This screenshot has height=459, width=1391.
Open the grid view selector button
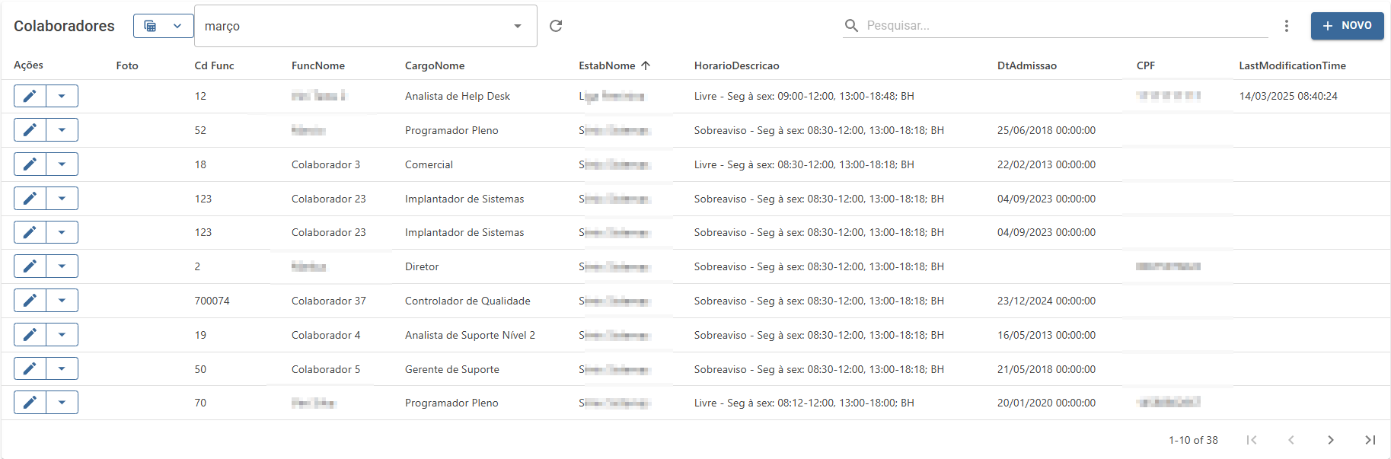coord(163,26)
